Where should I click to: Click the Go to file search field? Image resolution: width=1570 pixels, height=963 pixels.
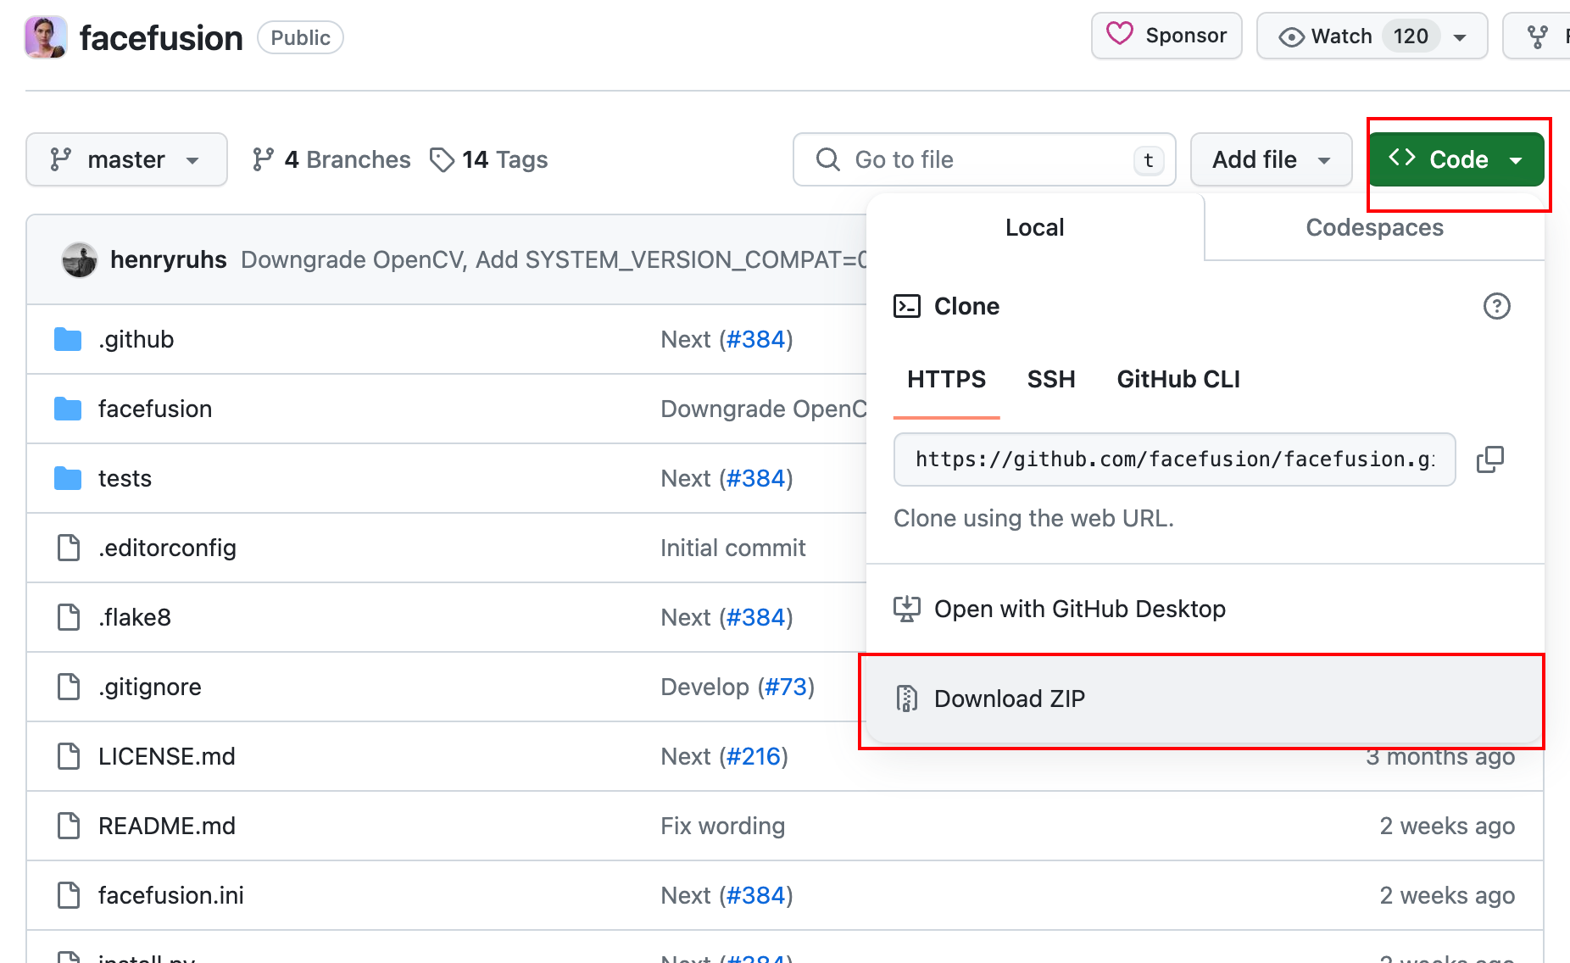coord(984,159)
